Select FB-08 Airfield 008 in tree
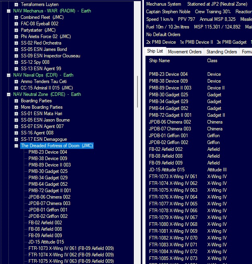This screenshot has width=252, height=264. tap(45, 229)
